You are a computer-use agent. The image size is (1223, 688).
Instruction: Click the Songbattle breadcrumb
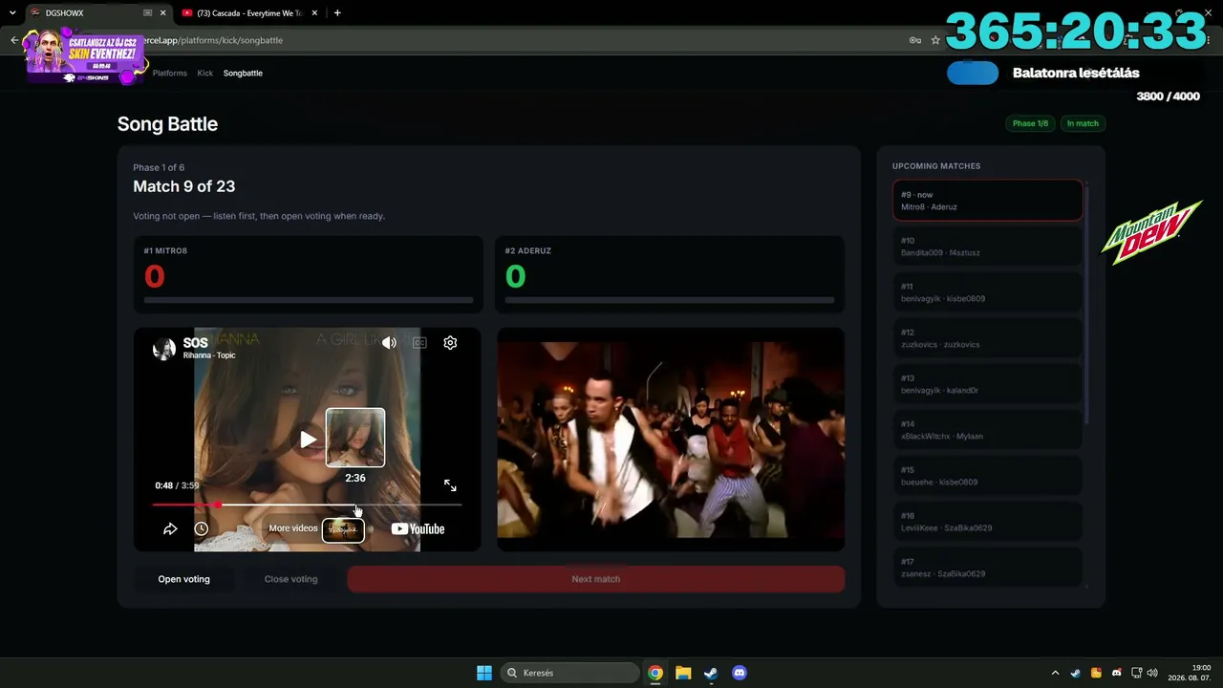(x=243, y=73)
